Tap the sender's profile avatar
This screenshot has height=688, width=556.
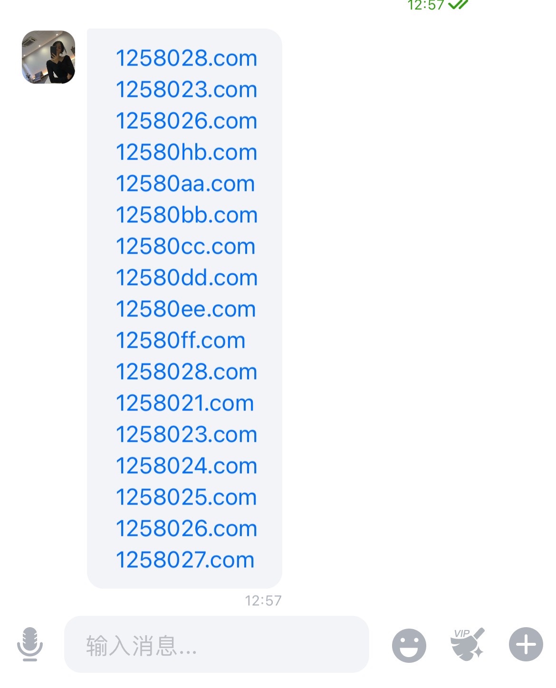(48, 57)
